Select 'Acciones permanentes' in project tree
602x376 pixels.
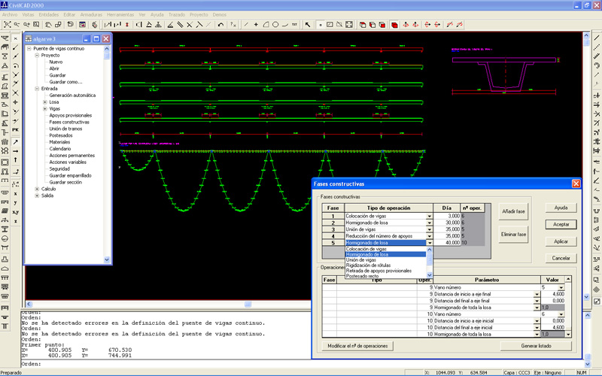point(71,155)
